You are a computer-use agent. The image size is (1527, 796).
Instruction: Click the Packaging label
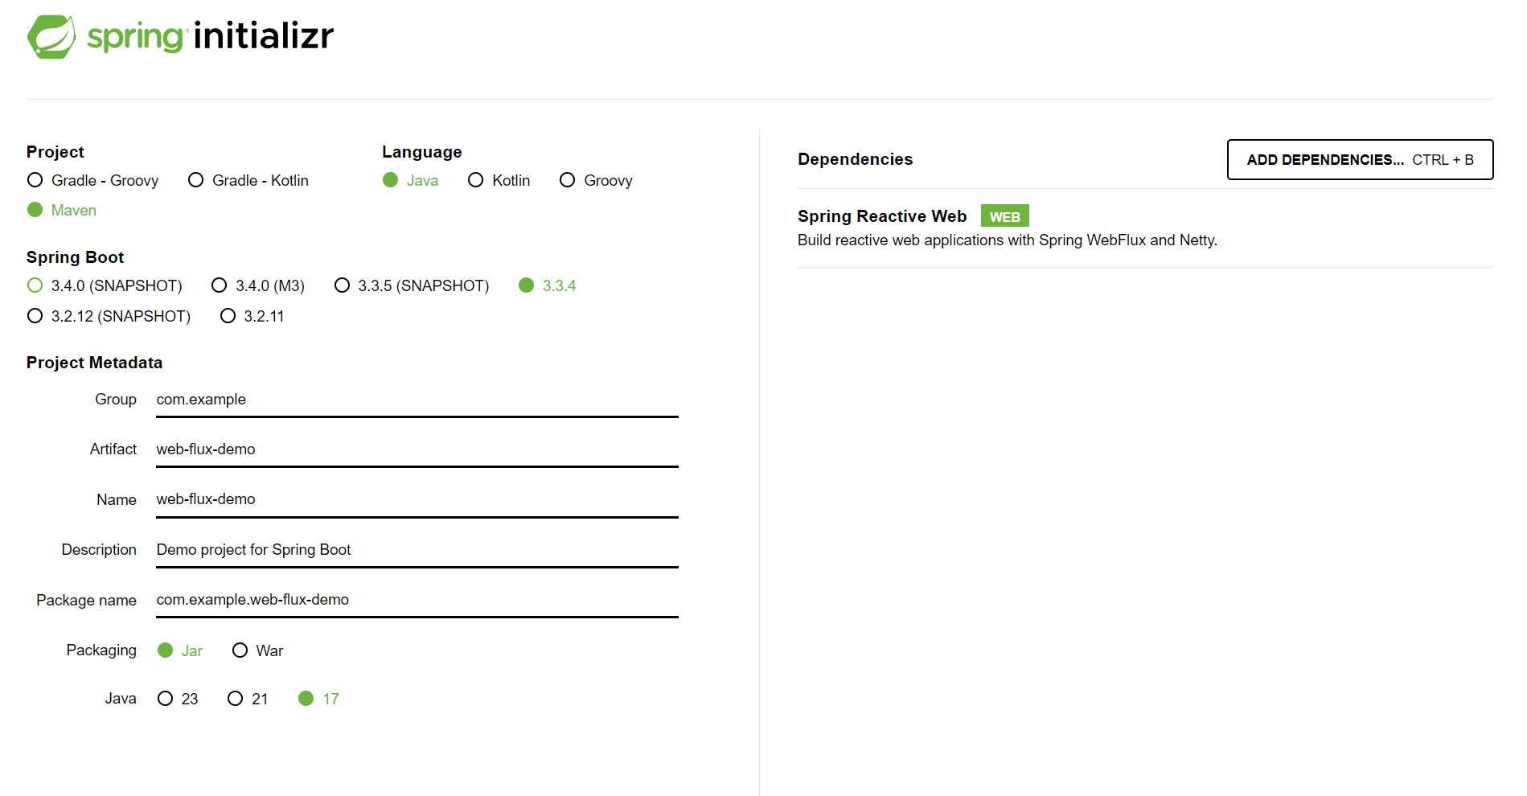101,650
